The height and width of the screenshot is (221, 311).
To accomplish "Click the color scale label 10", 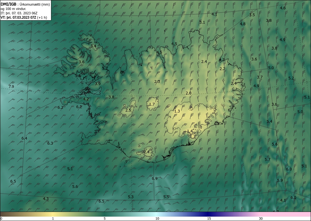I will point(157,219).
